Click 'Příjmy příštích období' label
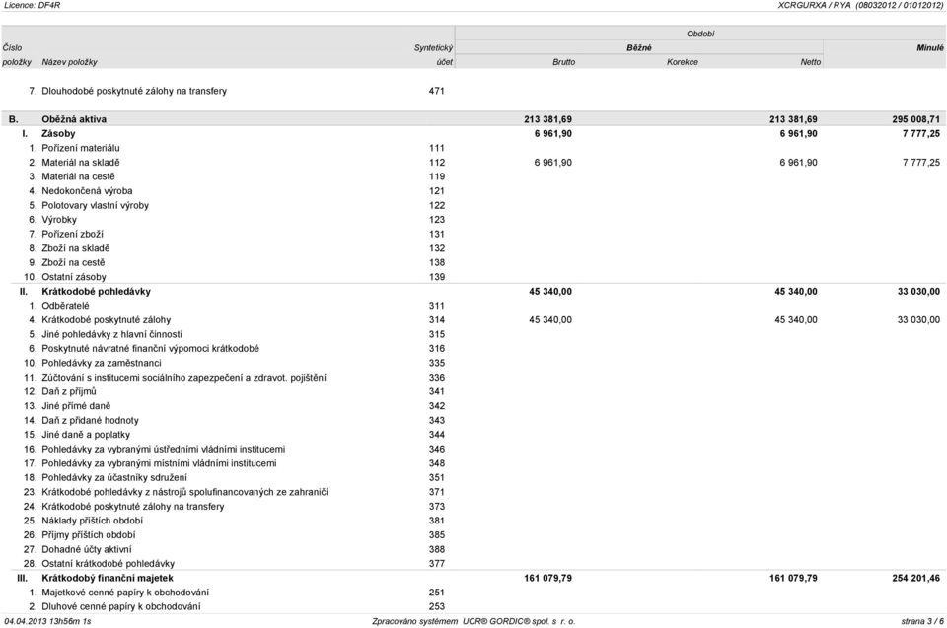The image size is (947, 628). click(x=88, y=535)
